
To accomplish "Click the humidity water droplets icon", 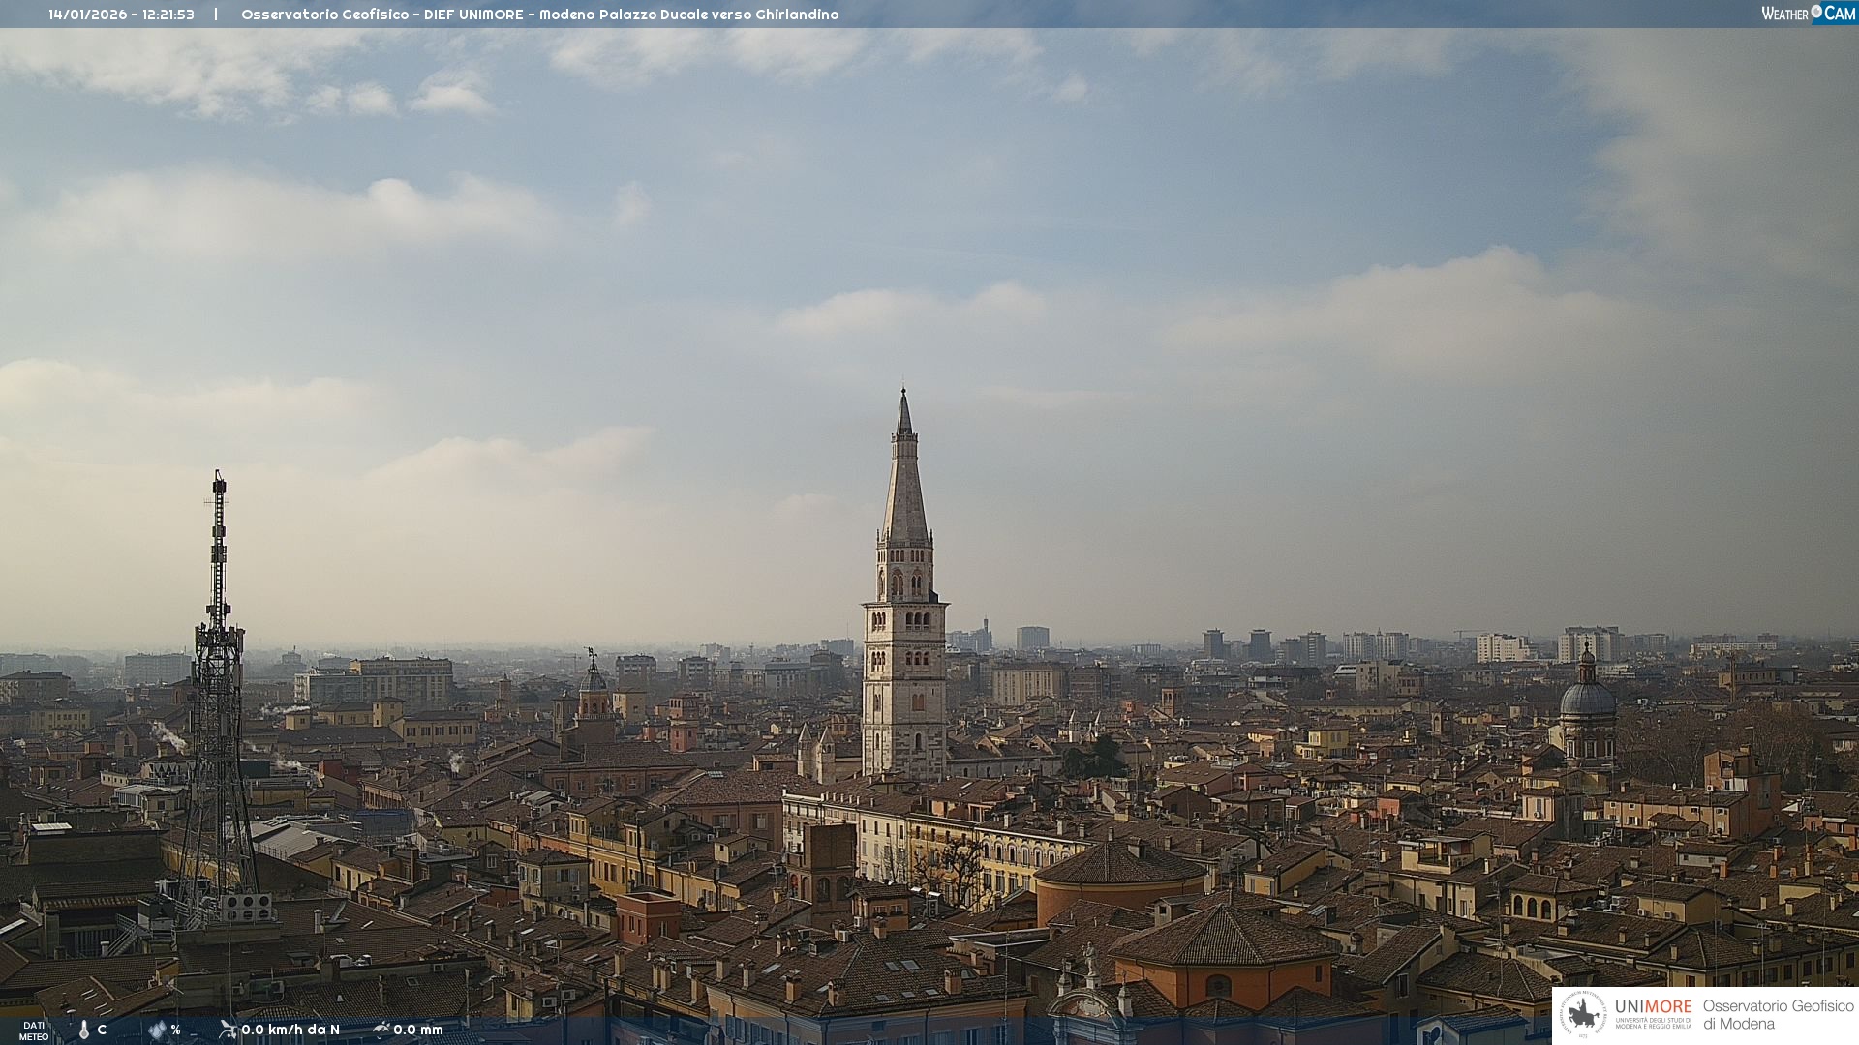I will [158, 1030].
